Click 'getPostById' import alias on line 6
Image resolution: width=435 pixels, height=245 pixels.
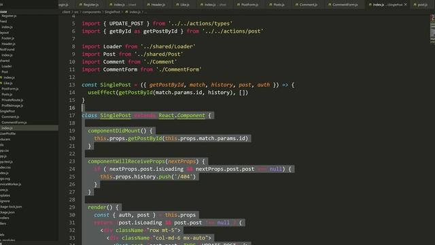tap(160, 31)
